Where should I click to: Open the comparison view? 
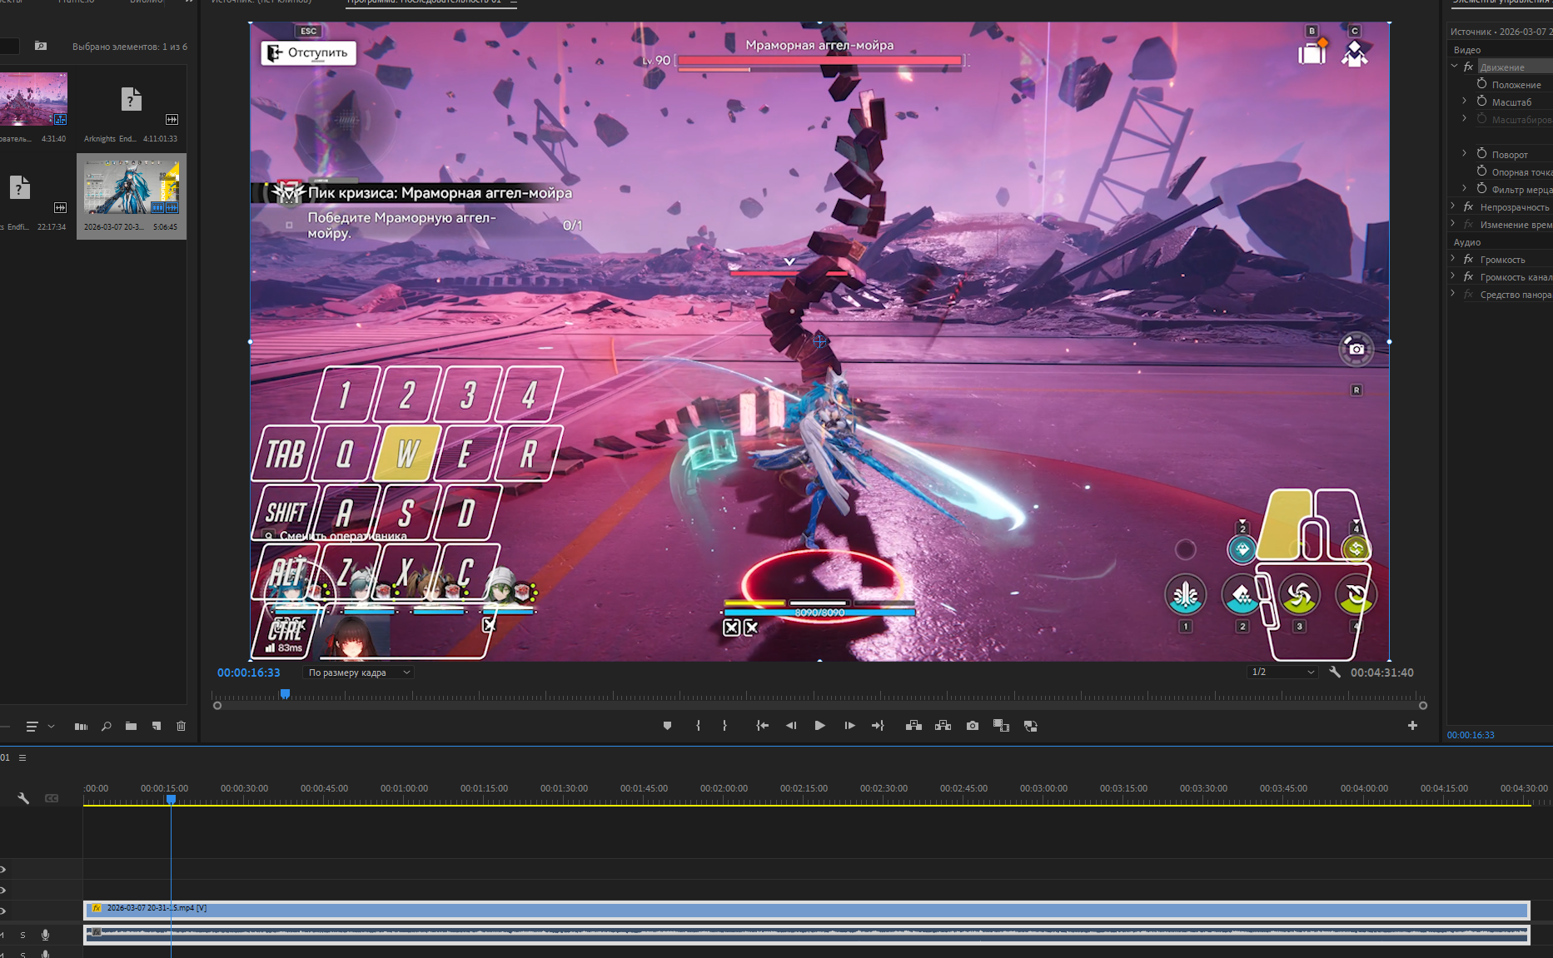tap(1001, 726)
